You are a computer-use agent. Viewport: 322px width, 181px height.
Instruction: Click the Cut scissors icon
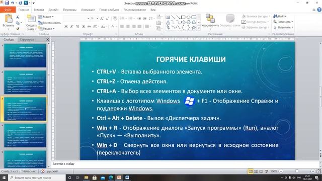pyautogui.click(x=18, y=17)
